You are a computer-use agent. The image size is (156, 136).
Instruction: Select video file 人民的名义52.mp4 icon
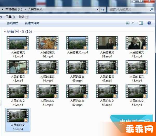coord(77,91)
